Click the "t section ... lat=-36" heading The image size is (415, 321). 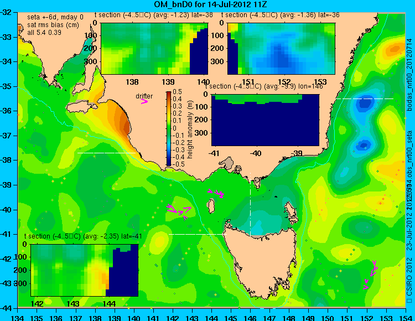pos(281,15)
